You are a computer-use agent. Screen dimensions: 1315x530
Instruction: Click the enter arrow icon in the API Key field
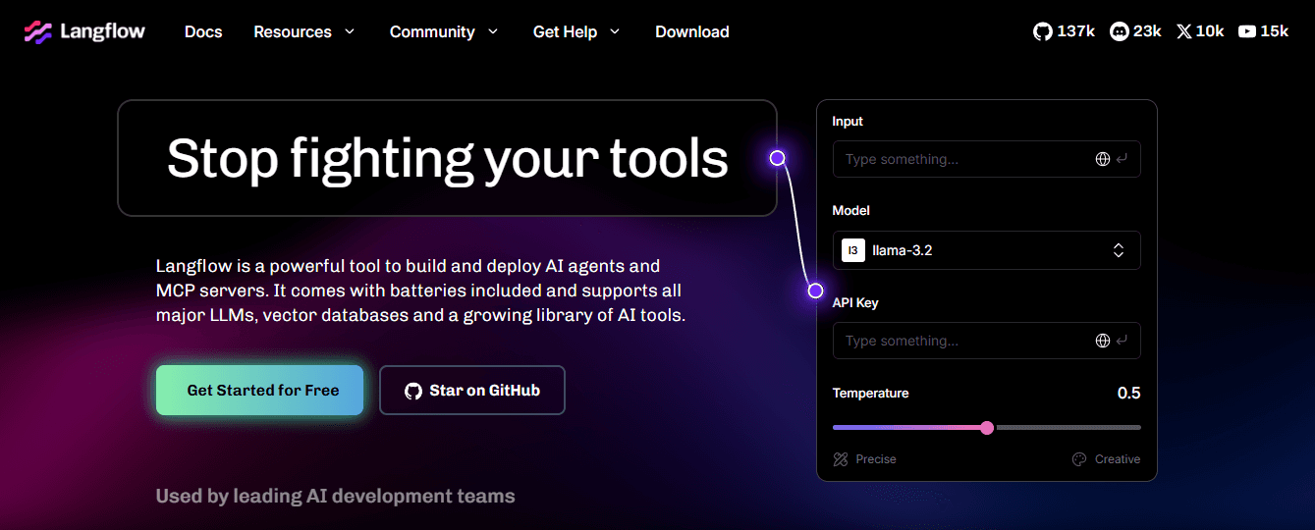tap(1122, 341)
